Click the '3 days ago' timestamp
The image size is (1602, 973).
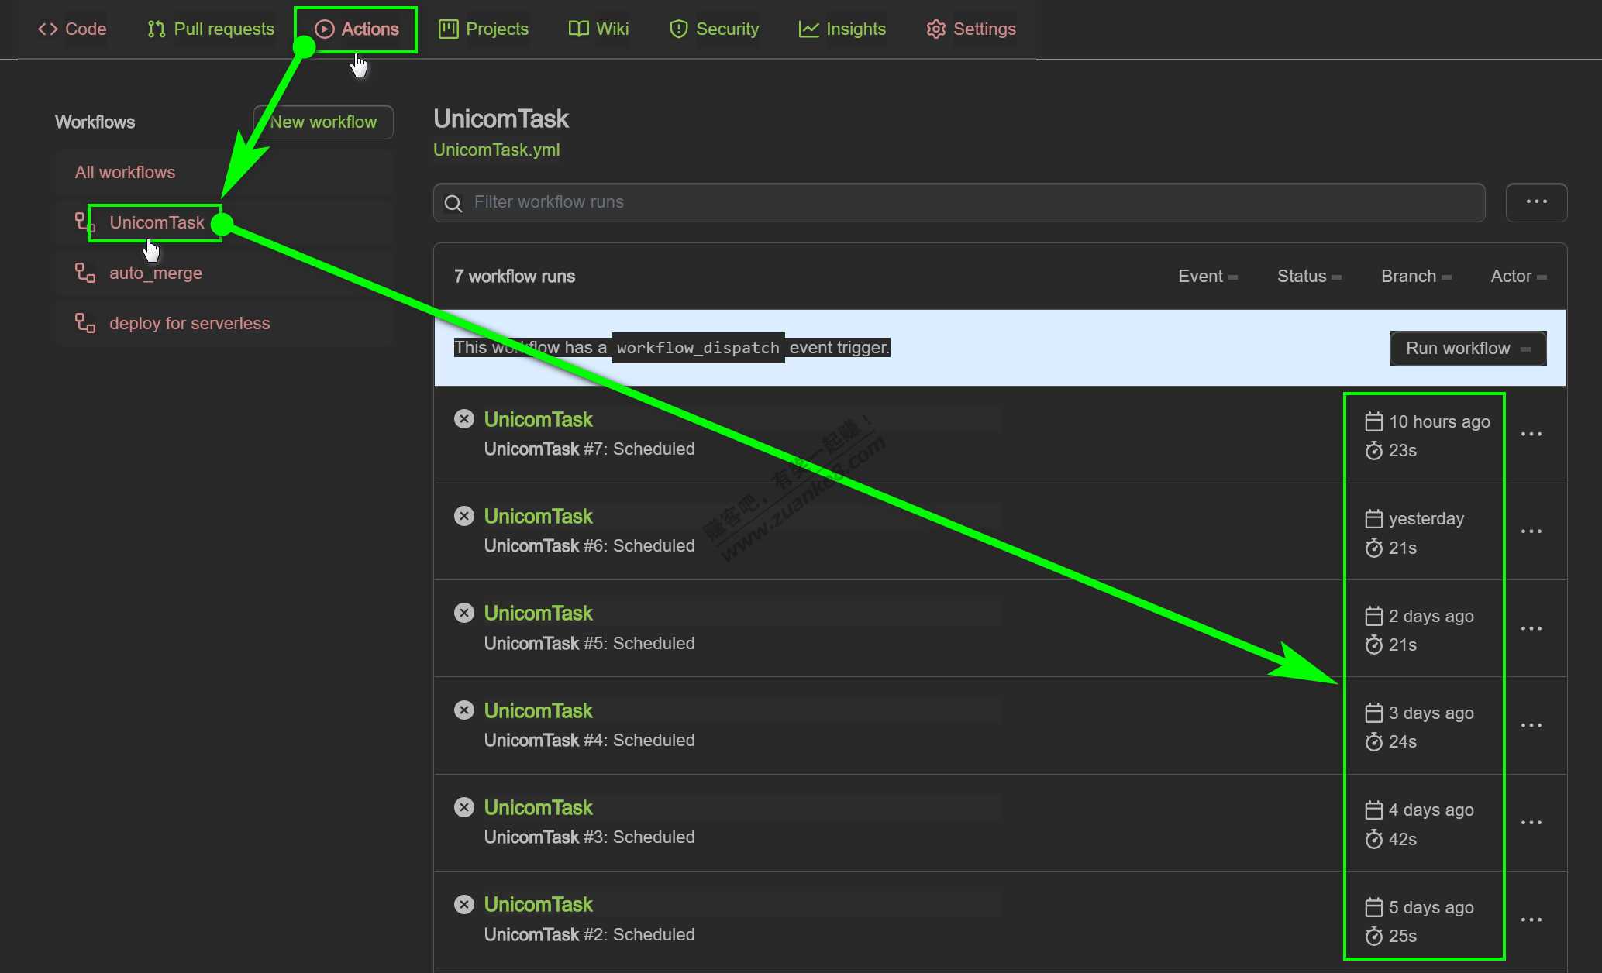[1431, 713]
